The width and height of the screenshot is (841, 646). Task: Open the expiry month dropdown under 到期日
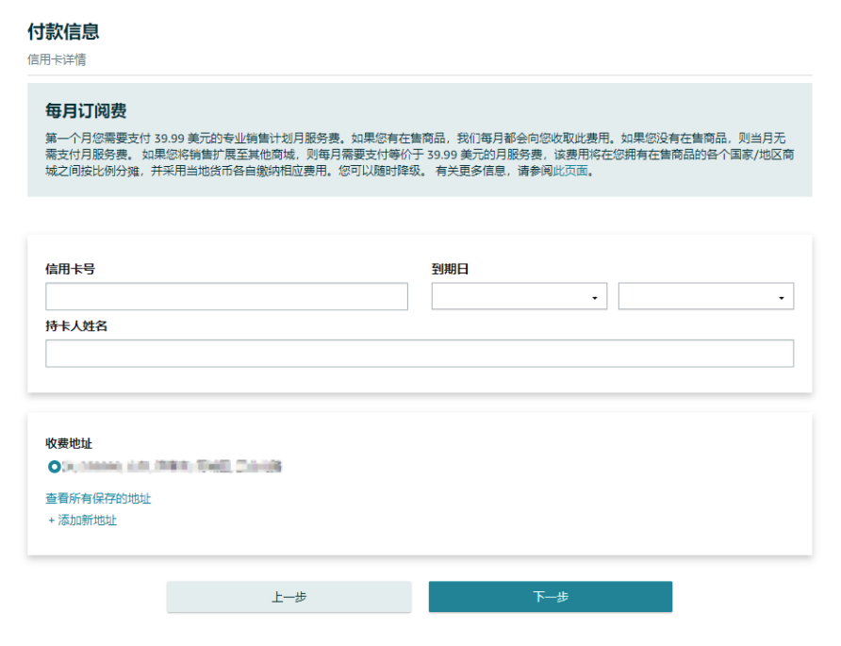pos(519,296)
